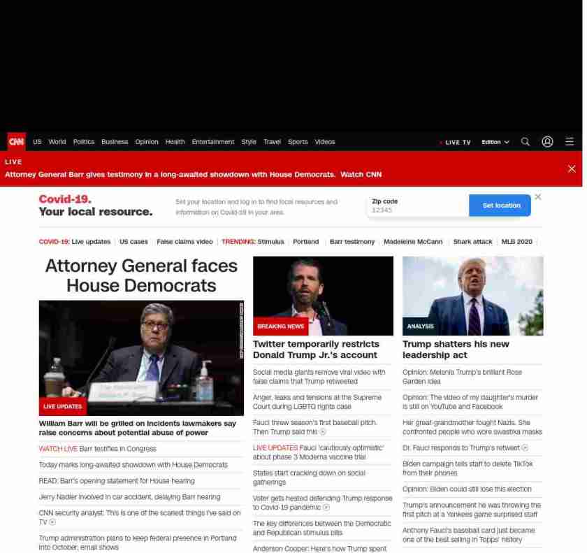Go to the Health section
This screenshot has height=553, width=587.
click(175, 142)
